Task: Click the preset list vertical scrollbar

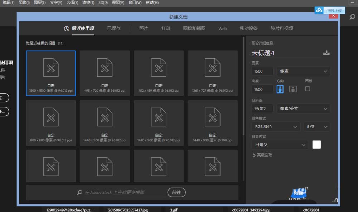Action: [x=243, y=86]
